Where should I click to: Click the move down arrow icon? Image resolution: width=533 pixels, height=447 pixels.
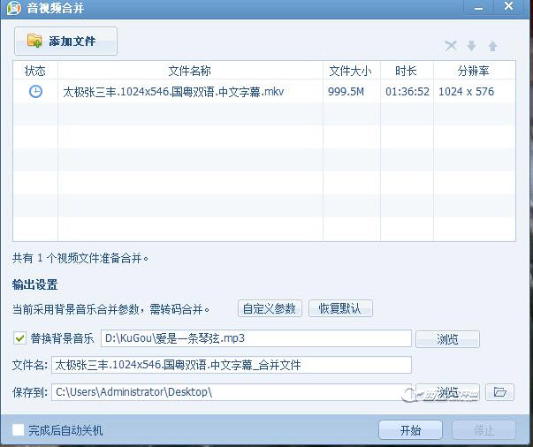471,46
